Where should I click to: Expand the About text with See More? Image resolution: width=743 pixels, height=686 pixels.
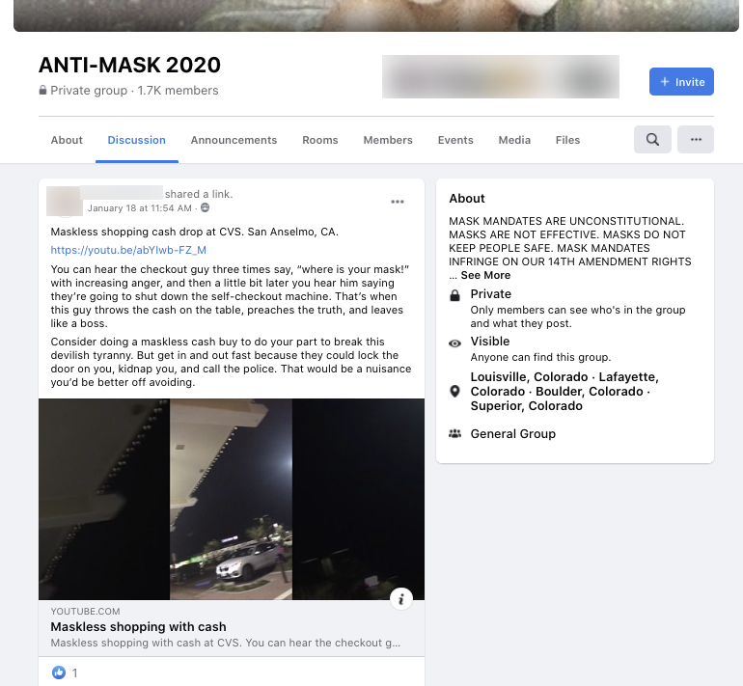click(x=485, y=275)
